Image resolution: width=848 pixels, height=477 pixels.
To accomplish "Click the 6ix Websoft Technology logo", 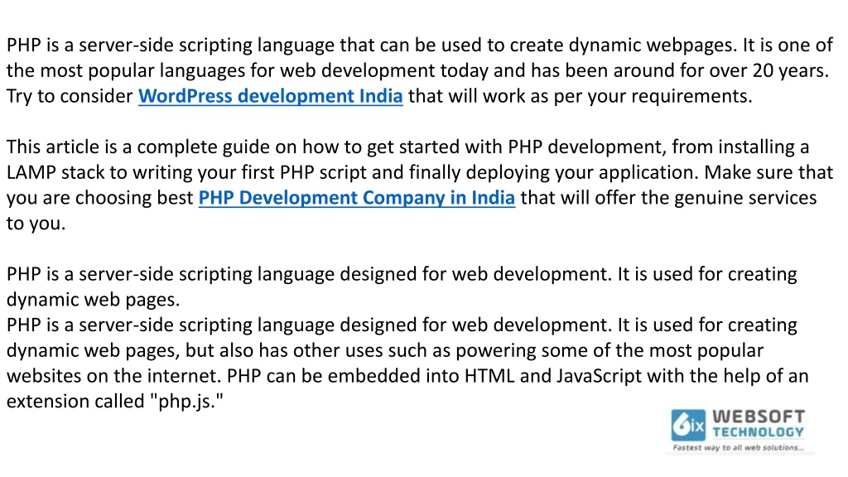I will click(739, 431).
